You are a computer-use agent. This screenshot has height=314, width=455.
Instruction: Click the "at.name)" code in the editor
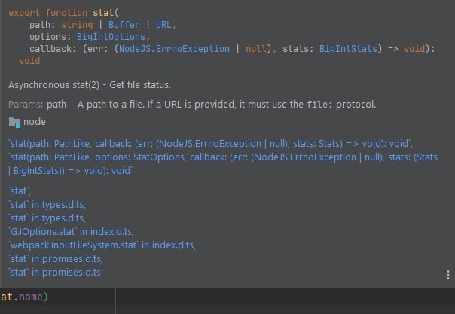pos(25,297)
